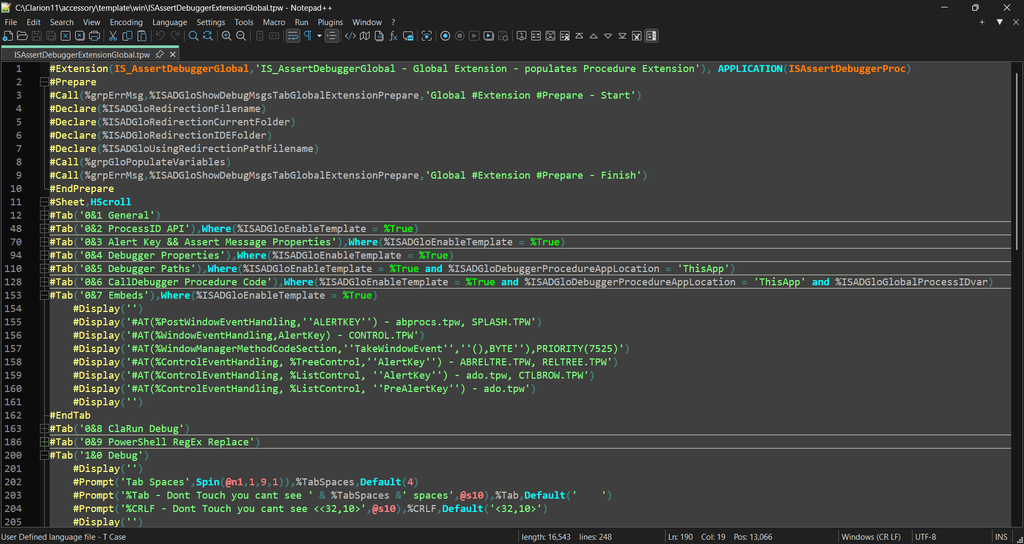Open the Plugins menu
Image resolution: width=1024 pixels, height=544 pixels.
(330, 22)
